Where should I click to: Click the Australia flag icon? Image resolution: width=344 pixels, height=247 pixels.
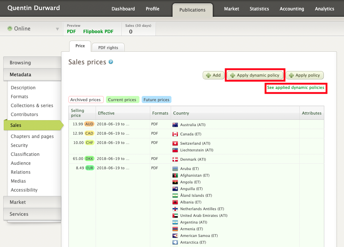175,125
